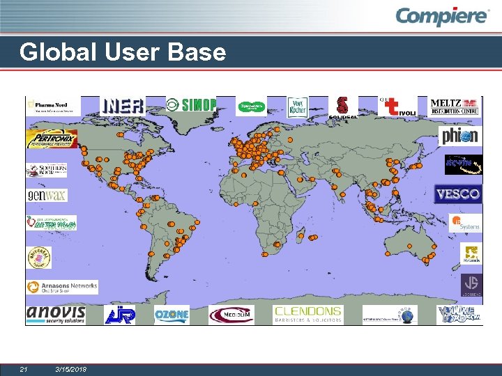The height and width of the screenshot is (376, 502).
Task: Select the Tivoli logo with red cross
Action: point(397,106)
